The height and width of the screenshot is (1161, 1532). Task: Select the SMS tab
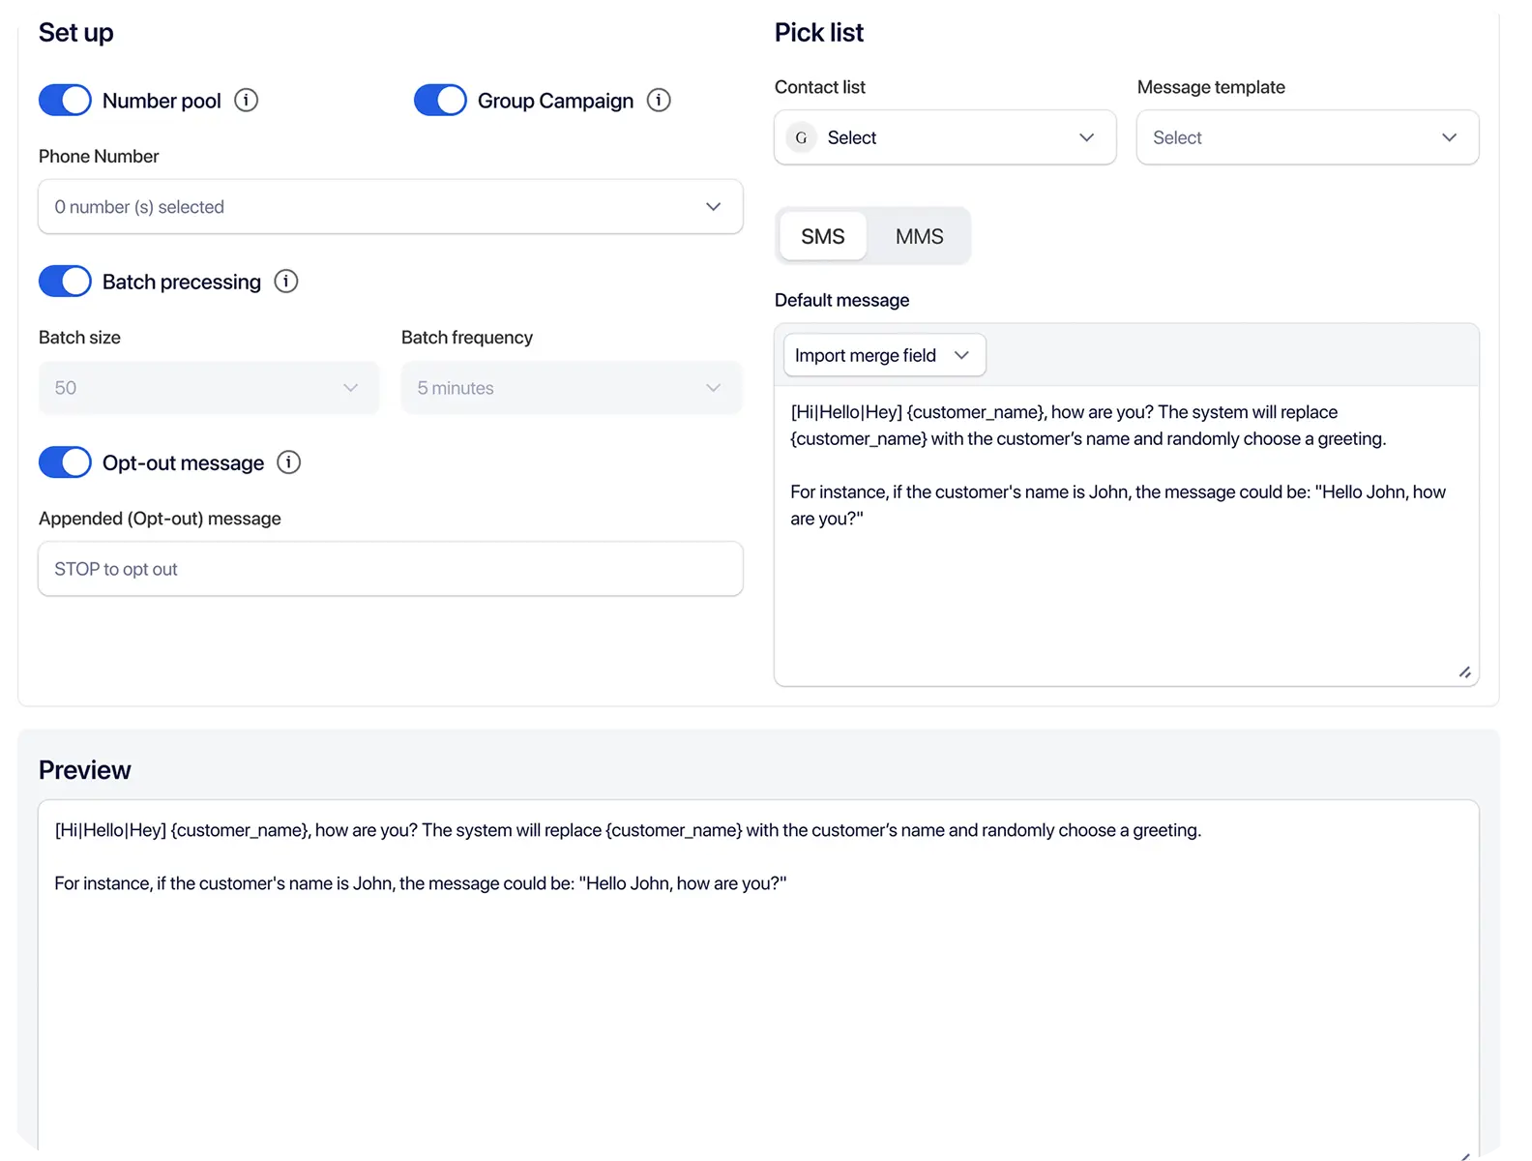click(823, 236)
